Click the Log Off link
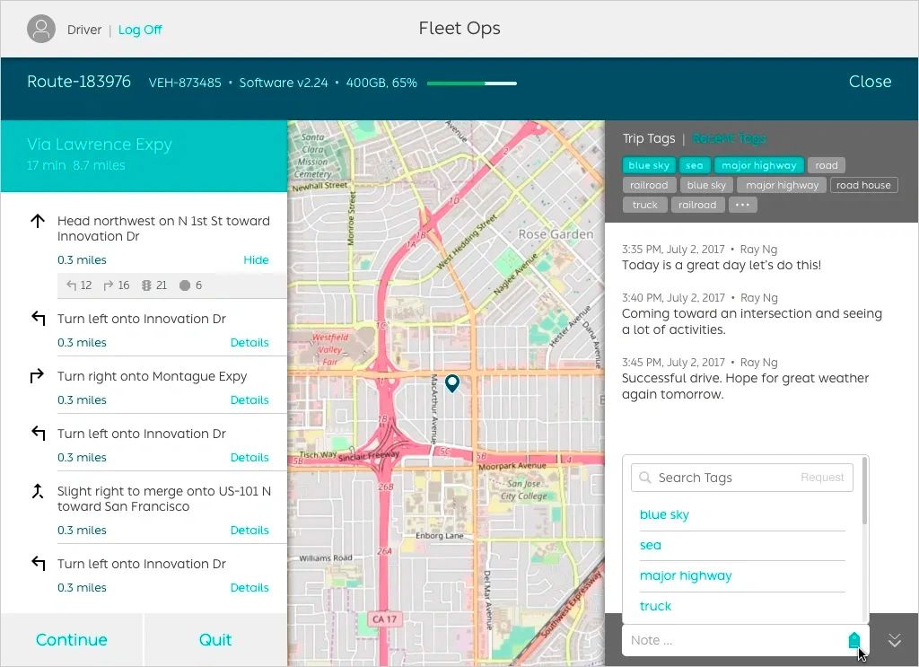Viewport: 919px width, 667px height. [140, 30]
